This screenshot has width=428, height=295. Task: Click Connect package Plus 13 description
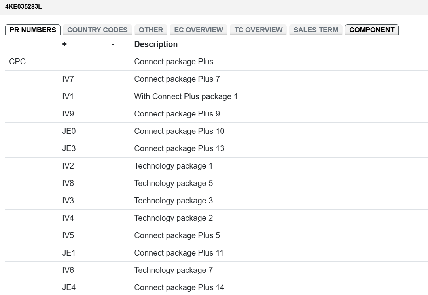179,149
